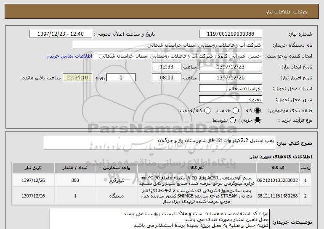The image size is (324, 229).
Task: Click the نام کالا column header
Action: click(x=197, y=168)
